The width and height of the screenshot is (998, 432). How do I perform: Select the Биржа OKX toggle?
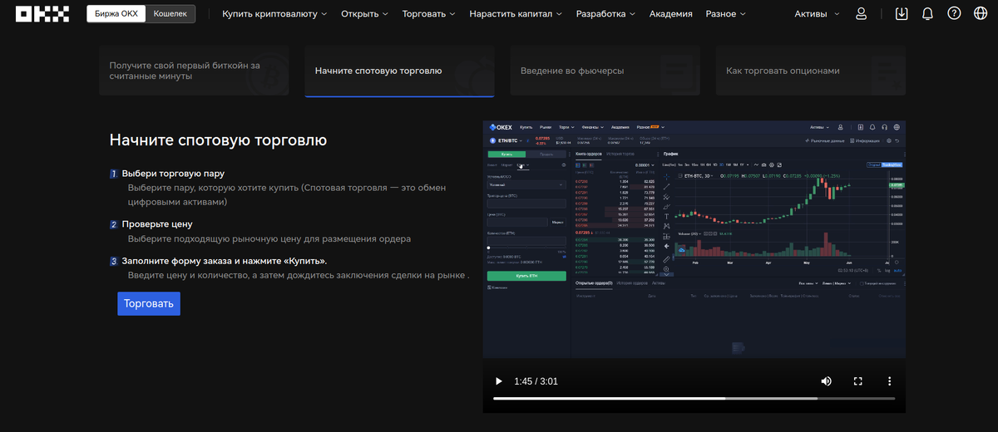click(x=117, y=13)
